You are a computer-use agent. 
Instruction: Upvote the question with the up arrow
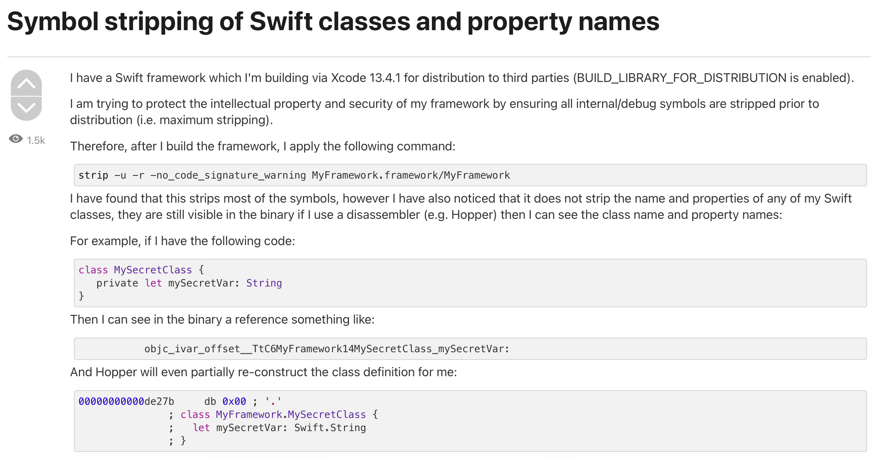[x=26, y=83]
